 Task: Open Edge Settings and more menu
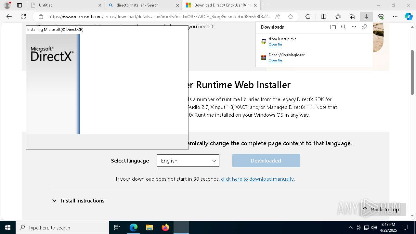point(395,17)
